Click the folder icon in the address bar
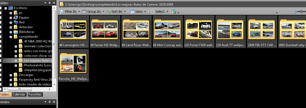This screenshot has height=108, width=306. [x=62, y=4]
